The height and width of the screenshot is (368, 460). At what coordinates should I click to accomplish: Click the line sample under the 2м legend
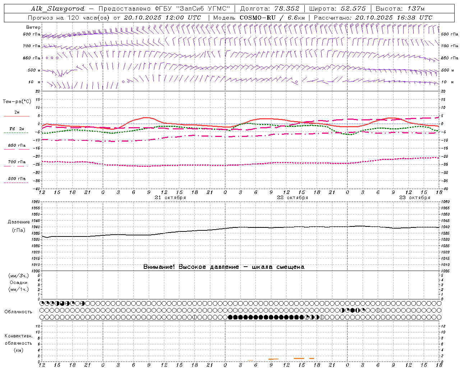(x=17, y=116)
